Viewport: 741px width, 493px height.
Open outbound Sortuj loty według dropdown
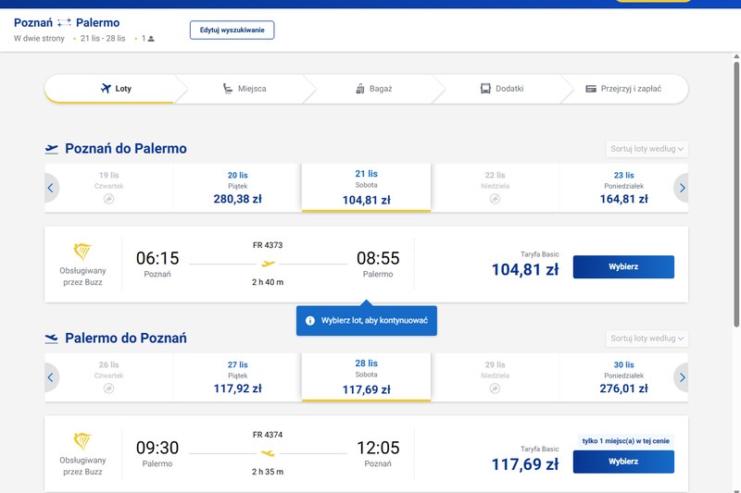tap(647, 149)
